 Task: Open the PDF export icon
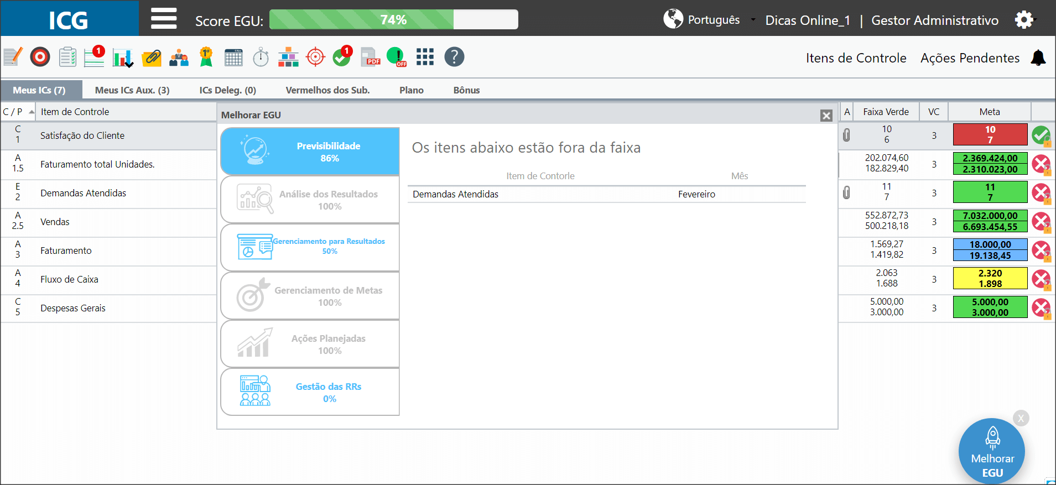[x=370, y=57]
